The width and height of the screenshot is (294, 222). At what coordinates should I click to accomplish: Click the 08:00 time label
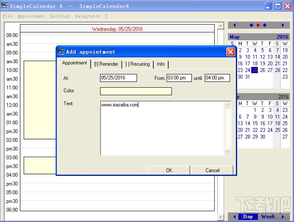[12, 35]
